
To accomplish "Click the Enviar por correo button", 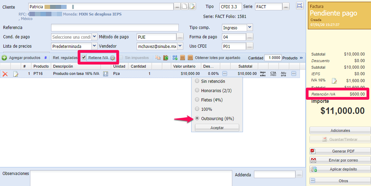I will click(x=340, y=160).
